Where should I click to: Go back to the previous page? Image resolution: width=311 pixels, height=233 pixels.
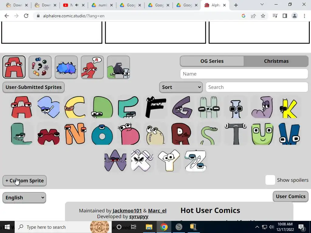click(7, 16)
